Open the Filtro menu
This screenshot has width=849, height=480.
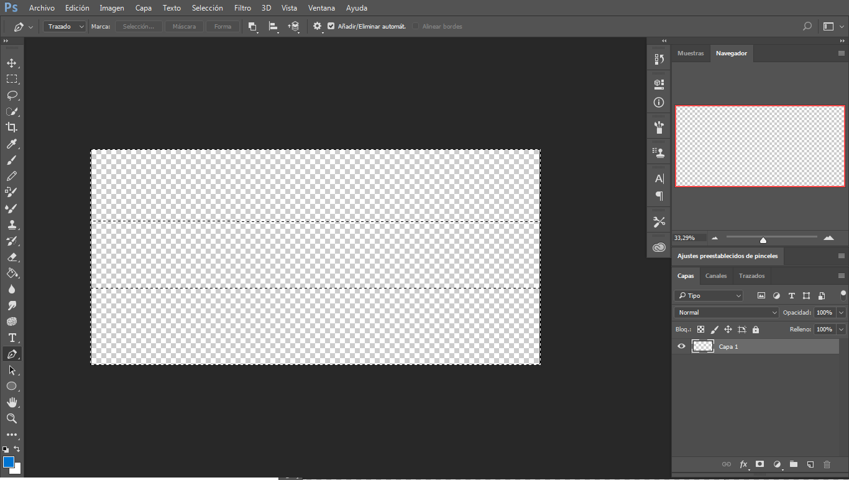242,8
